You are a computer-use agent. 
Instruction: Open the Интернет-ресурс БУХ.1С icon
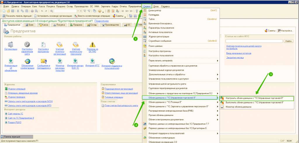(75, 61)
